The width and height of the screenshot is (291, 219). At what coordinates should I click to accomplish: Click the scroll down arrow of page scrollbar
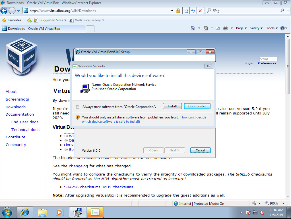pyautogui.click(x=288, y=197)
